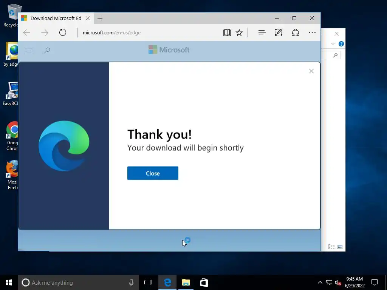Click the Ask me anything search box

pyautogui.click(x=79, y=282)
